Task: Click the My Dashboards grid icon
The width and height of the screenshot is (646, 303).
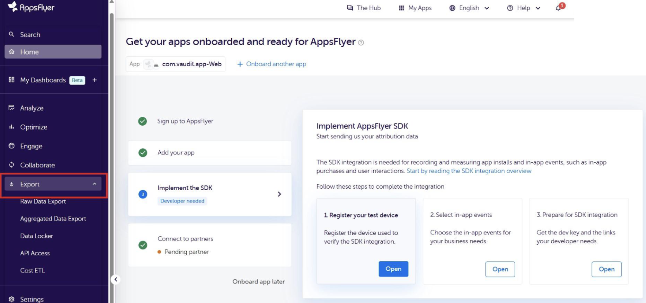Action: 12,80
